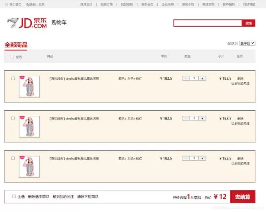Open 我的订单 in the top navigation
This screenshot has height=212, width=266.
[x=107, y=4]
